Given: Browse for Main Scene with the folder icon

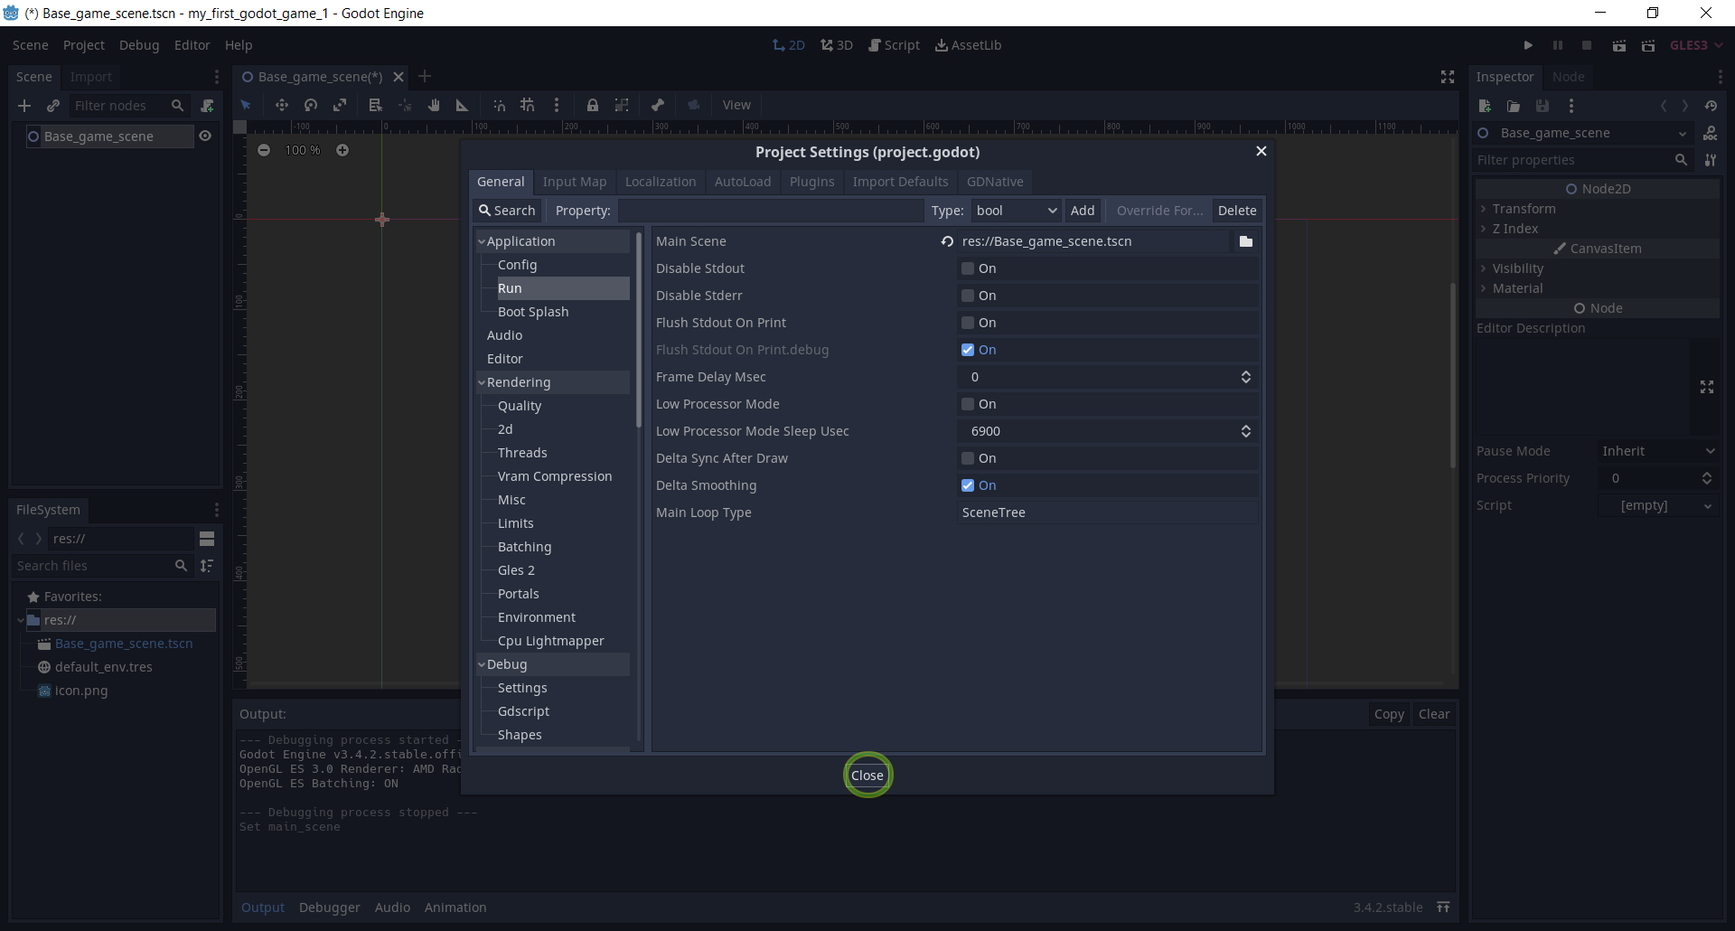Looking at the screenshot, I should tap(1246, 241).
